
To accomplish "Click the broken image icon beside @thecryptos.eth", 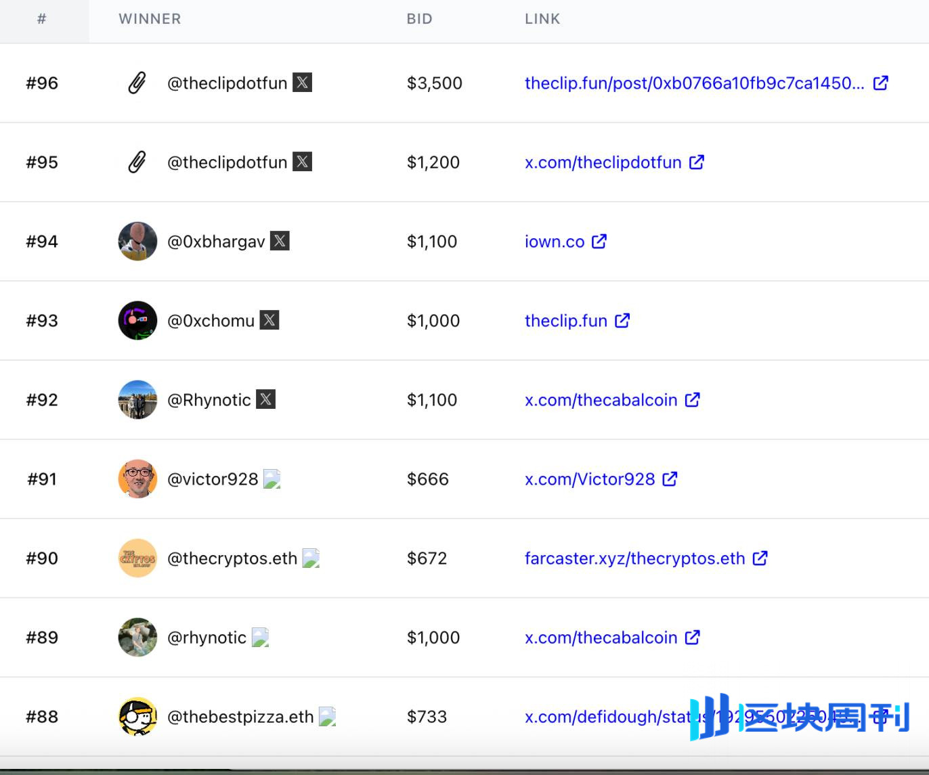I will click(311, 558).
